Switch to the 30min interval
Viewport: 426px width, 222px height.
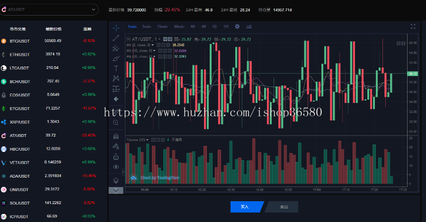point(179,26)
